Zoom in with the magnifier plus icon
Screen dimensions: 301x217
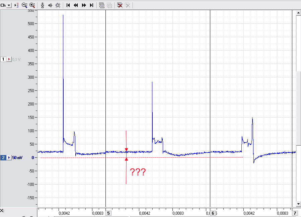(32, 5)
